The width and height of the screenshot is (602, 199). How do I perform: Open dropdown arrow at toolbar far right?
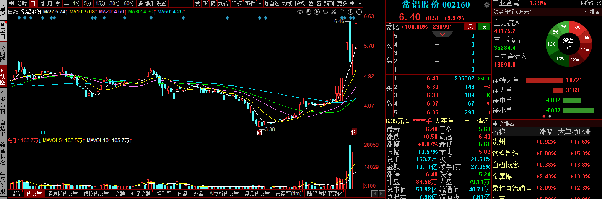click(360, 3)
